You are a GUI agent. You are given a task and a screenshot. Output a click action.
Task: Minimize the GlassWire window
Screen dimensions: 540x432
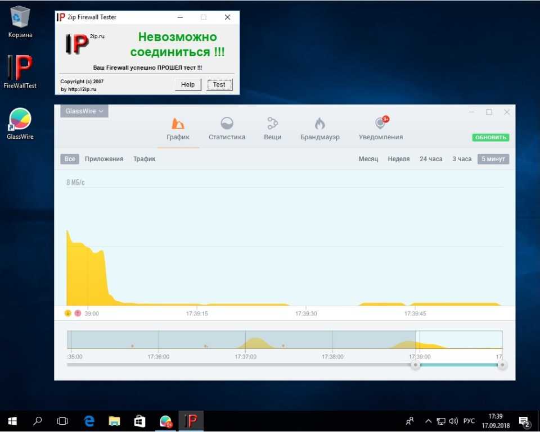(471, 112)
